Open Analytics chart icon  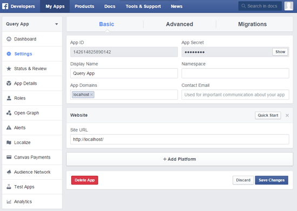pyautogui.click(x=9, y=201)
